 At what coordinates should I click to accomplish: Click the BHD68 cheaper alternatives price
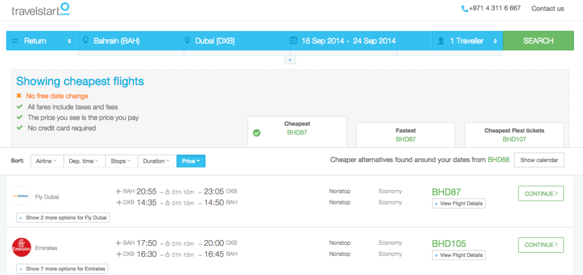point(499,160)
